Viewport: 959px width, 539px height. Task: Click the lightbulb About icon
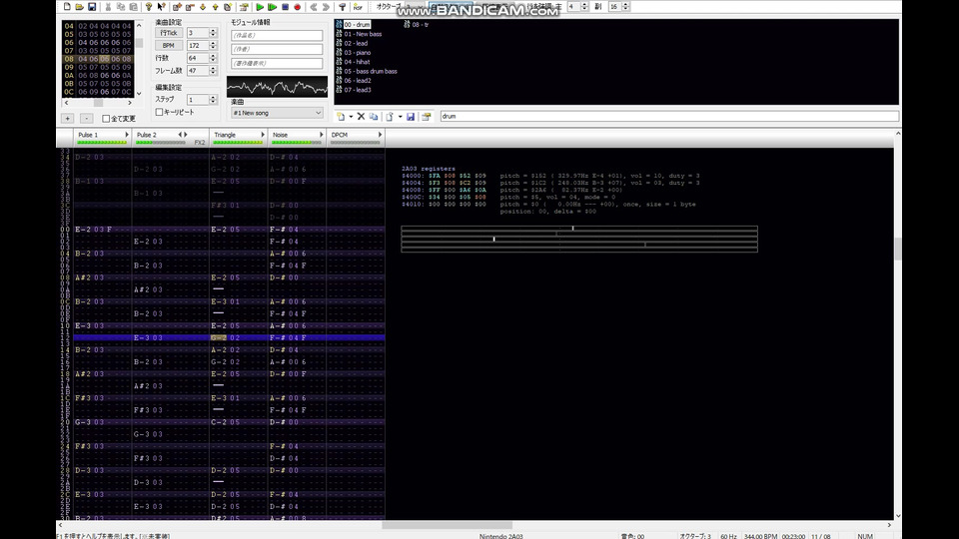[149, 7]
